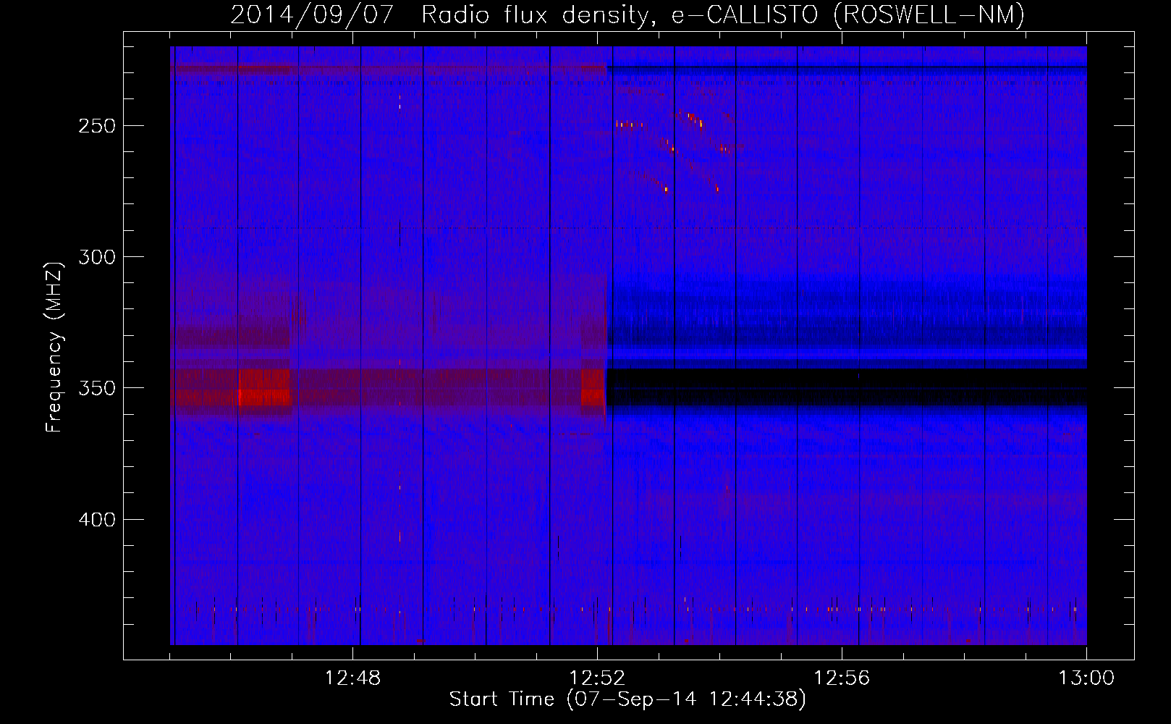1171x724 pixels.
Task: Click the 250 frequency tick label
Action: tap(97, 126)
